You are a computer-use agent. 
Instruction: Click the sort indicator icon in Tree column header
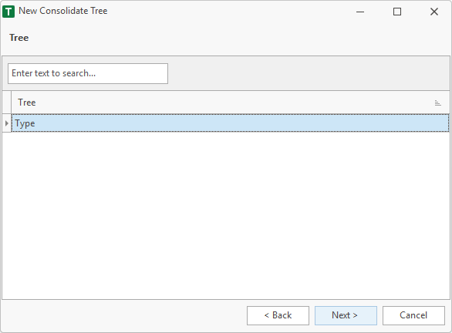coord(437,103)
